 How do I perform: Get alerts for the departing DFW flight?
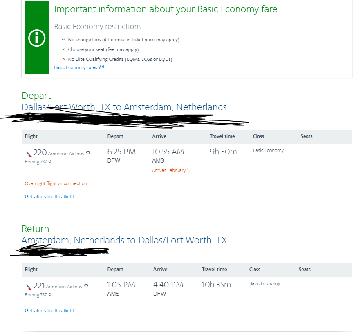[x=49, y=197]
